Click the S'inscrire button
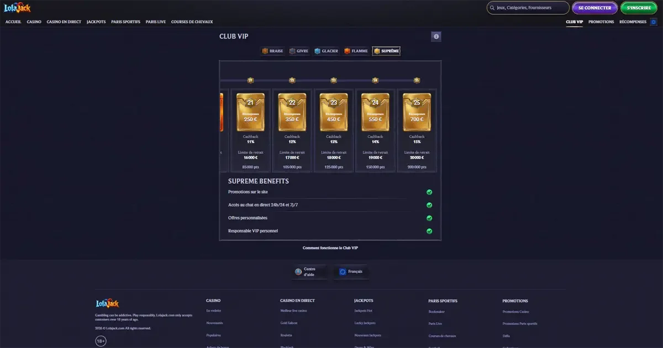This screenshot has height=348, width=663. point(639,8)
